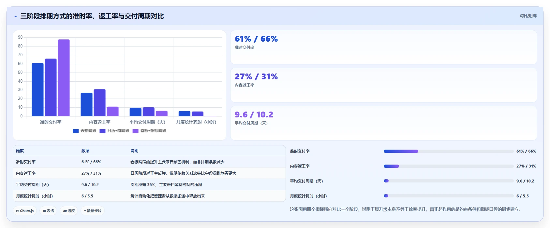Click the 日历+群阶段 bar for 内容返工率
Screen dimensions: 550x228
(99, 102)
